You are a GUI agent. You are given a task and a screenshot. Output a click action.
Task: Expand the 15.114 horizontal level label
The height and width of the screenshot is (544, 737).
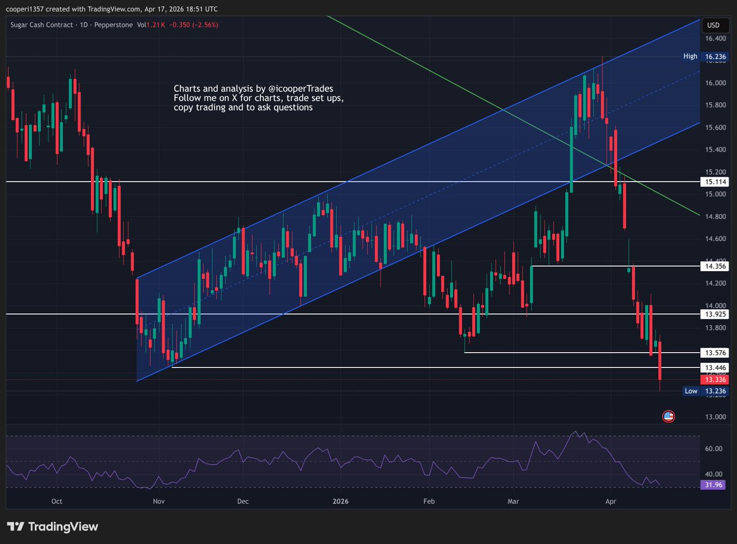(x=714, y=182)
